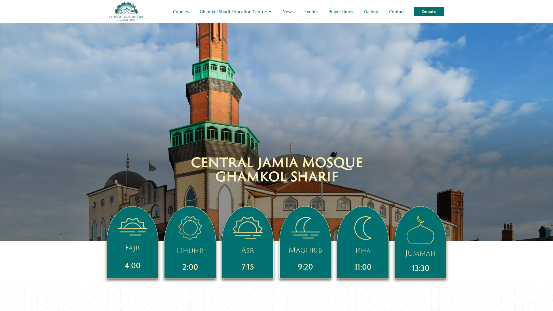
Task: Click the Dhuhr time 2:00
Action: click(x=190, y=267)
